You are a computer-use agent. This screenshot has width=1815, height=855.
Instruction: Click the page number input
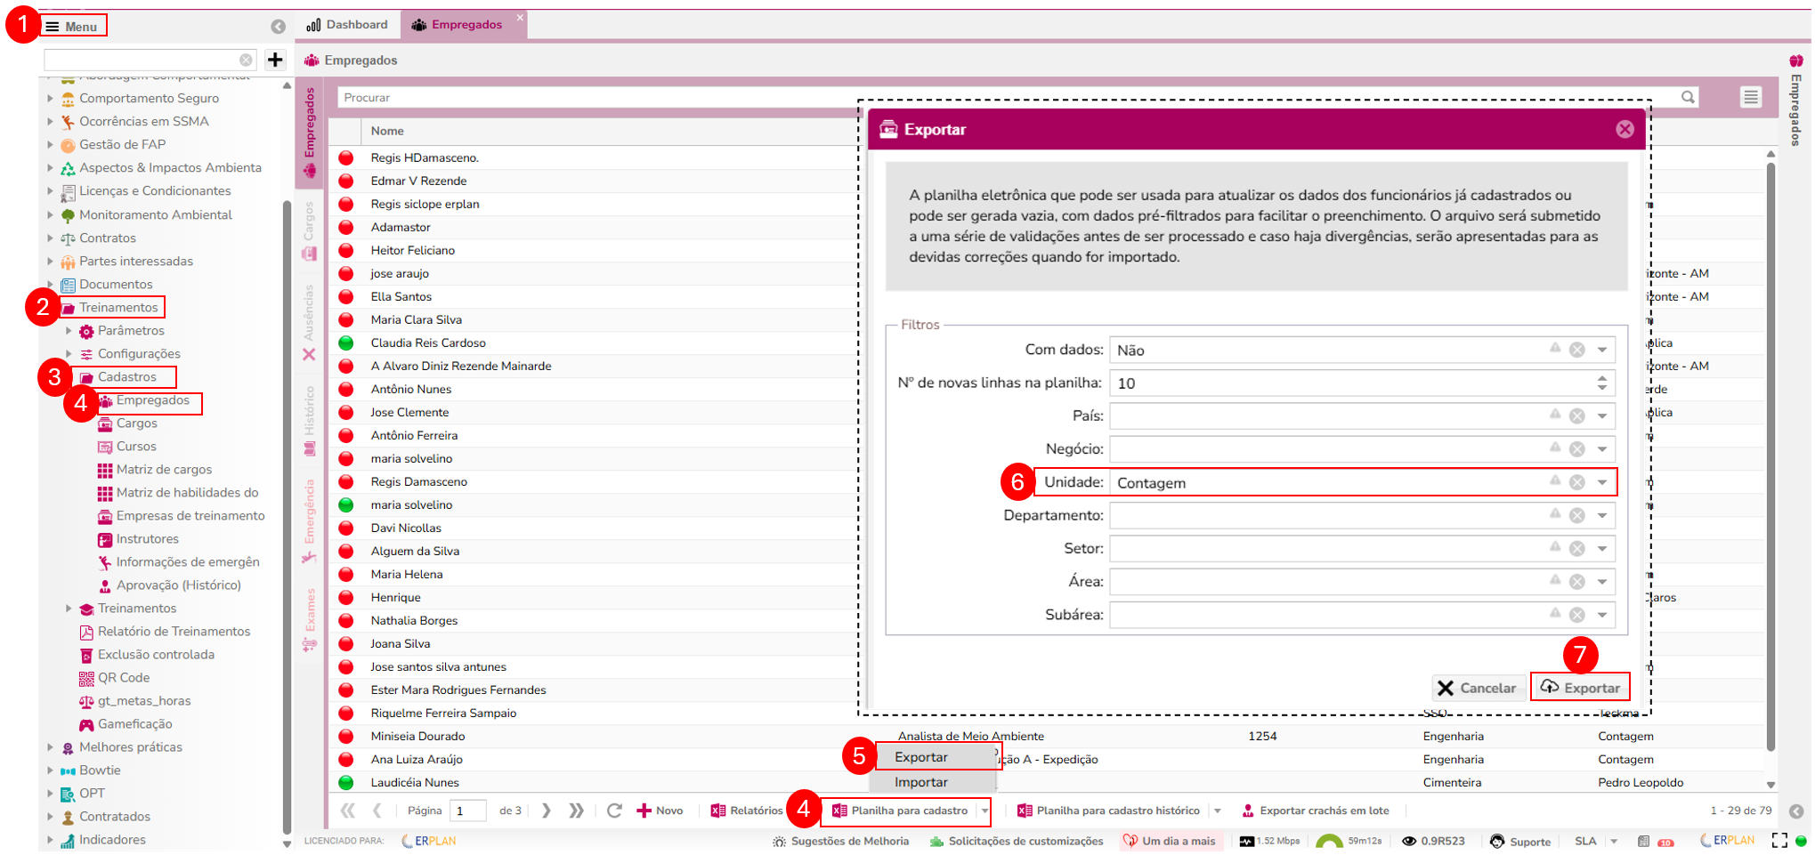468,811
